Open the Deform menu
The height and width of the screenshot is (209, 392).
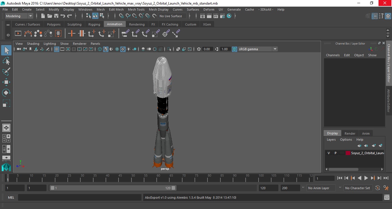coord(209,9)
